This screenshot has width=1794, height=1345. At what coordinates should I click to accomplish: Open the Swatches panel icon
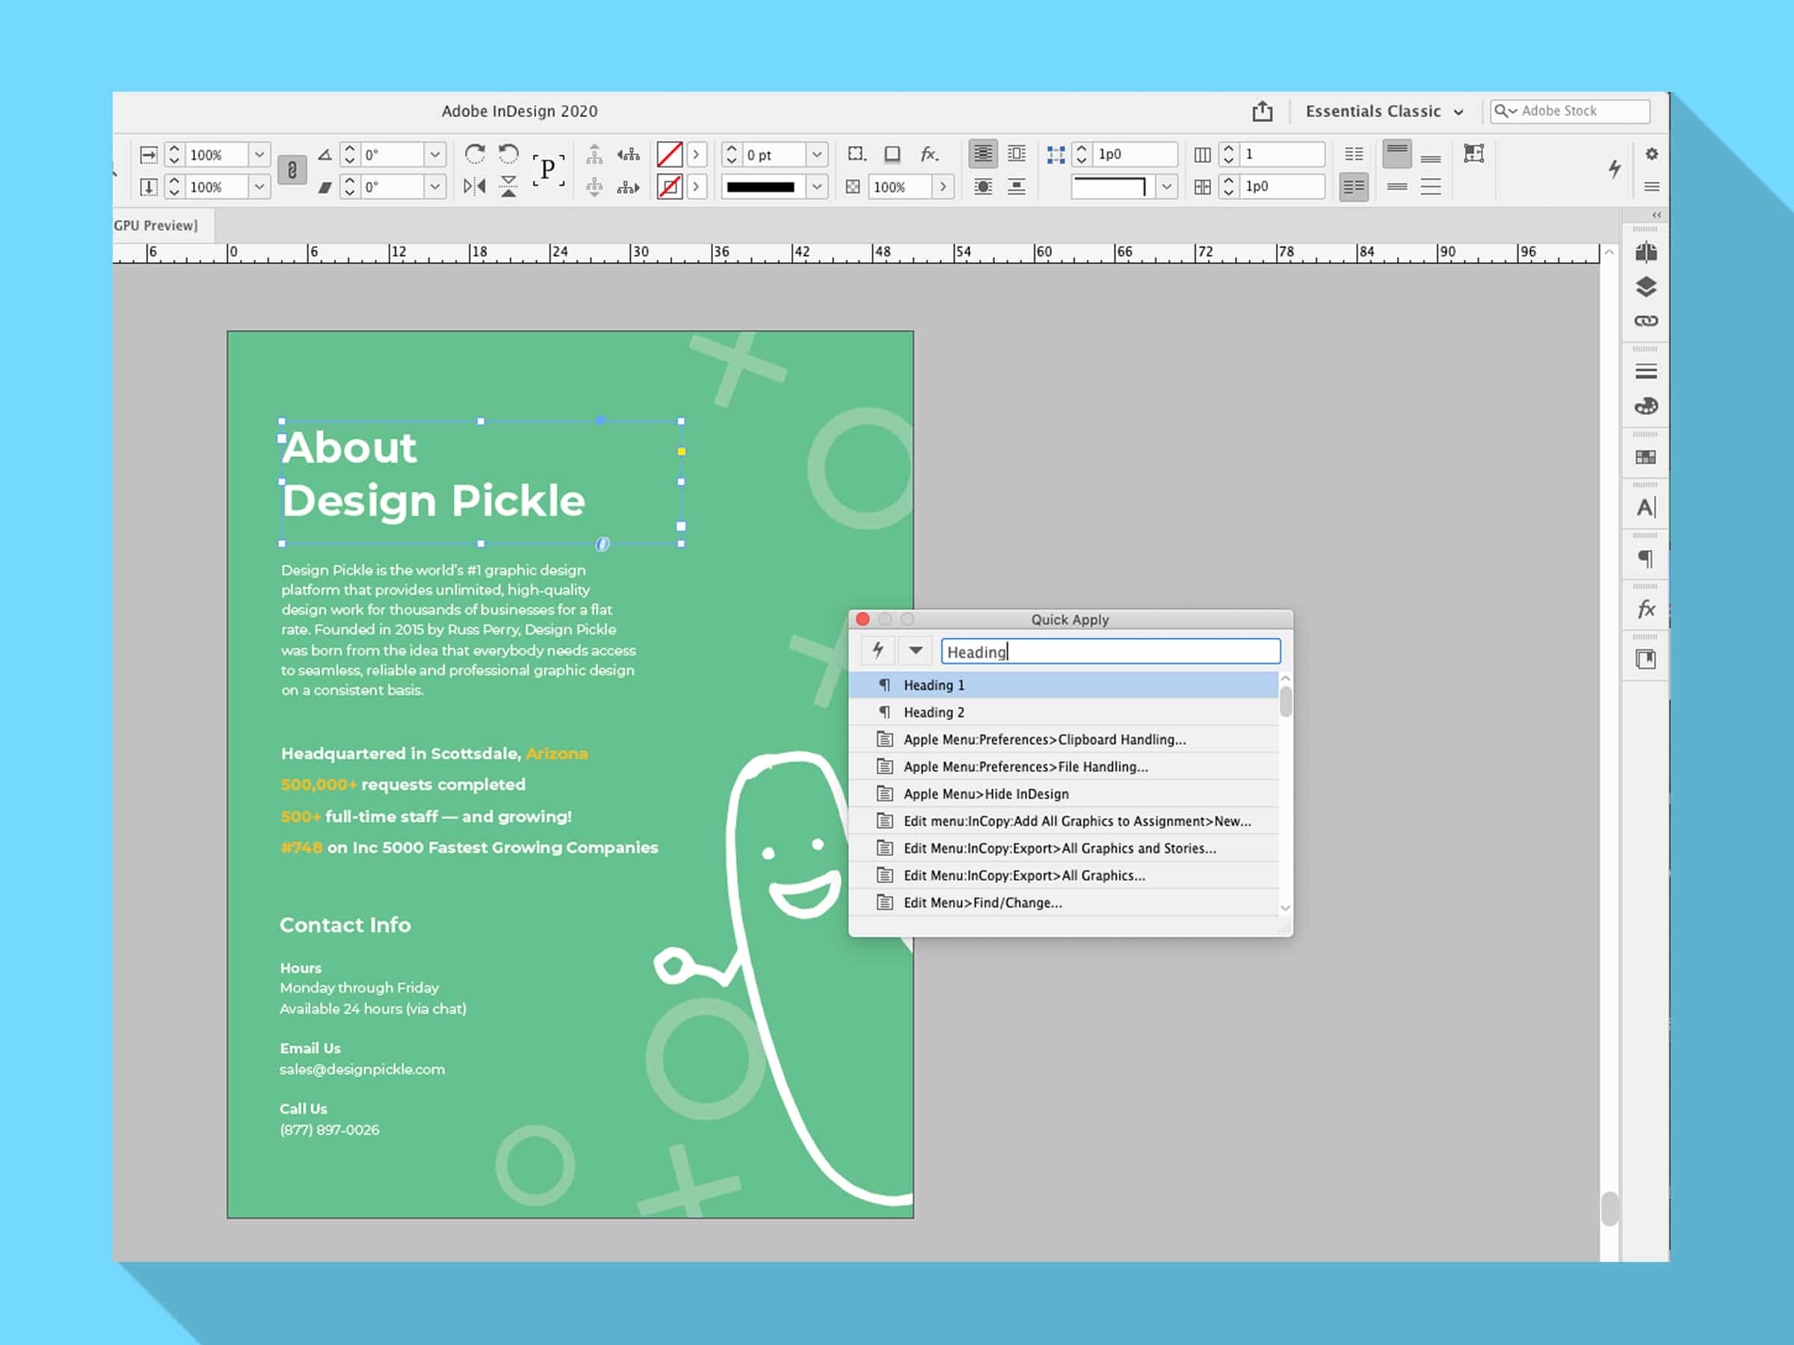(1645, 457)
